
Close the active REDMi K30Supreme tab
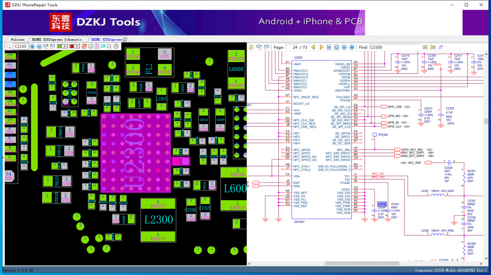click(125, 39)
